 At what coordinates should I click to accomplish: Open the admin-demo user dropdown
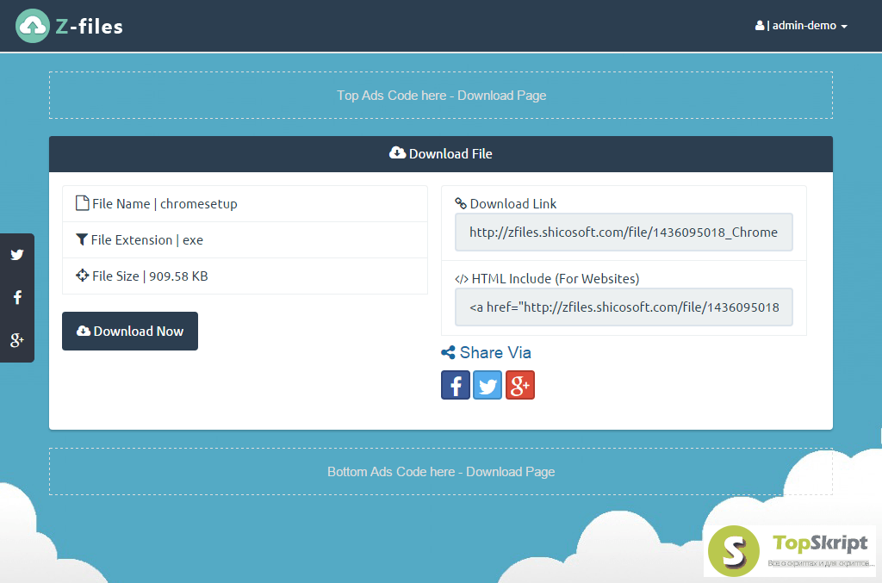801,26
